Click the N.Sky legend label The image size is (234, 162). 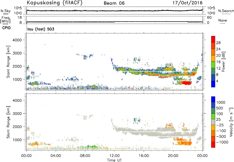[6, 11]
